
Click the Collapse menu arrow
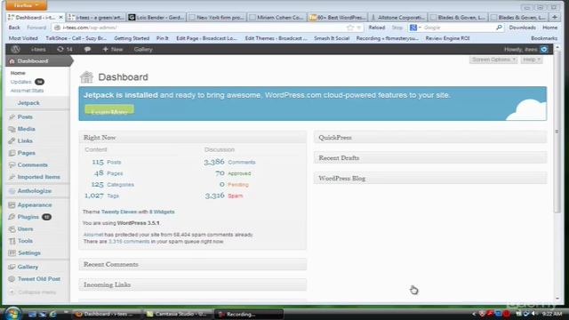tap(12, 292)
